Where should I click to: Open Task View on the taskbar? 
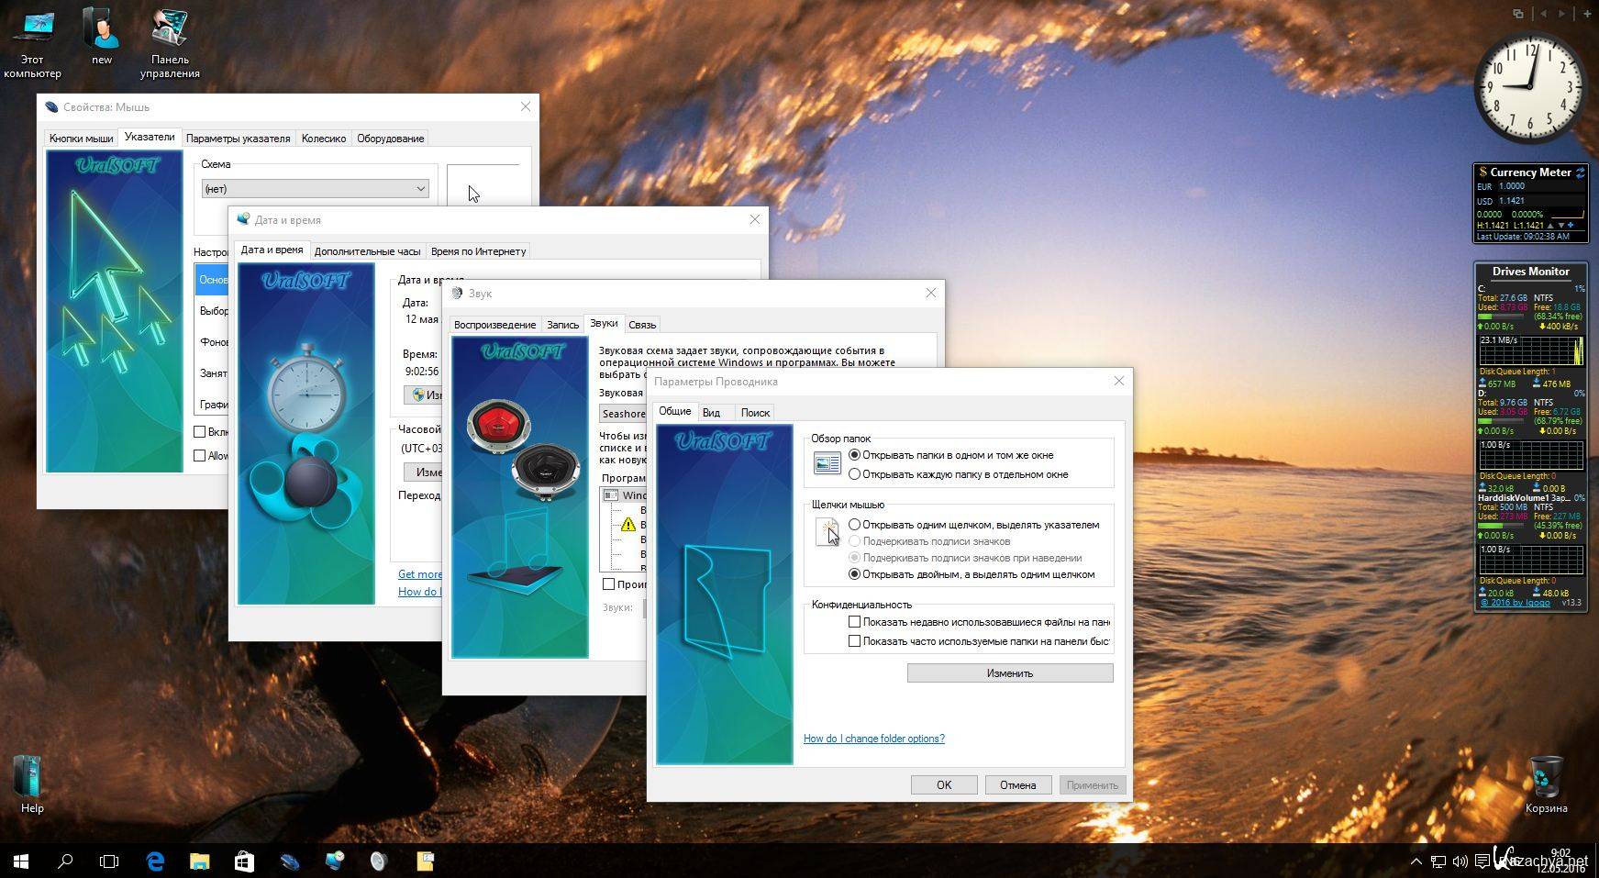click(109, 861)
